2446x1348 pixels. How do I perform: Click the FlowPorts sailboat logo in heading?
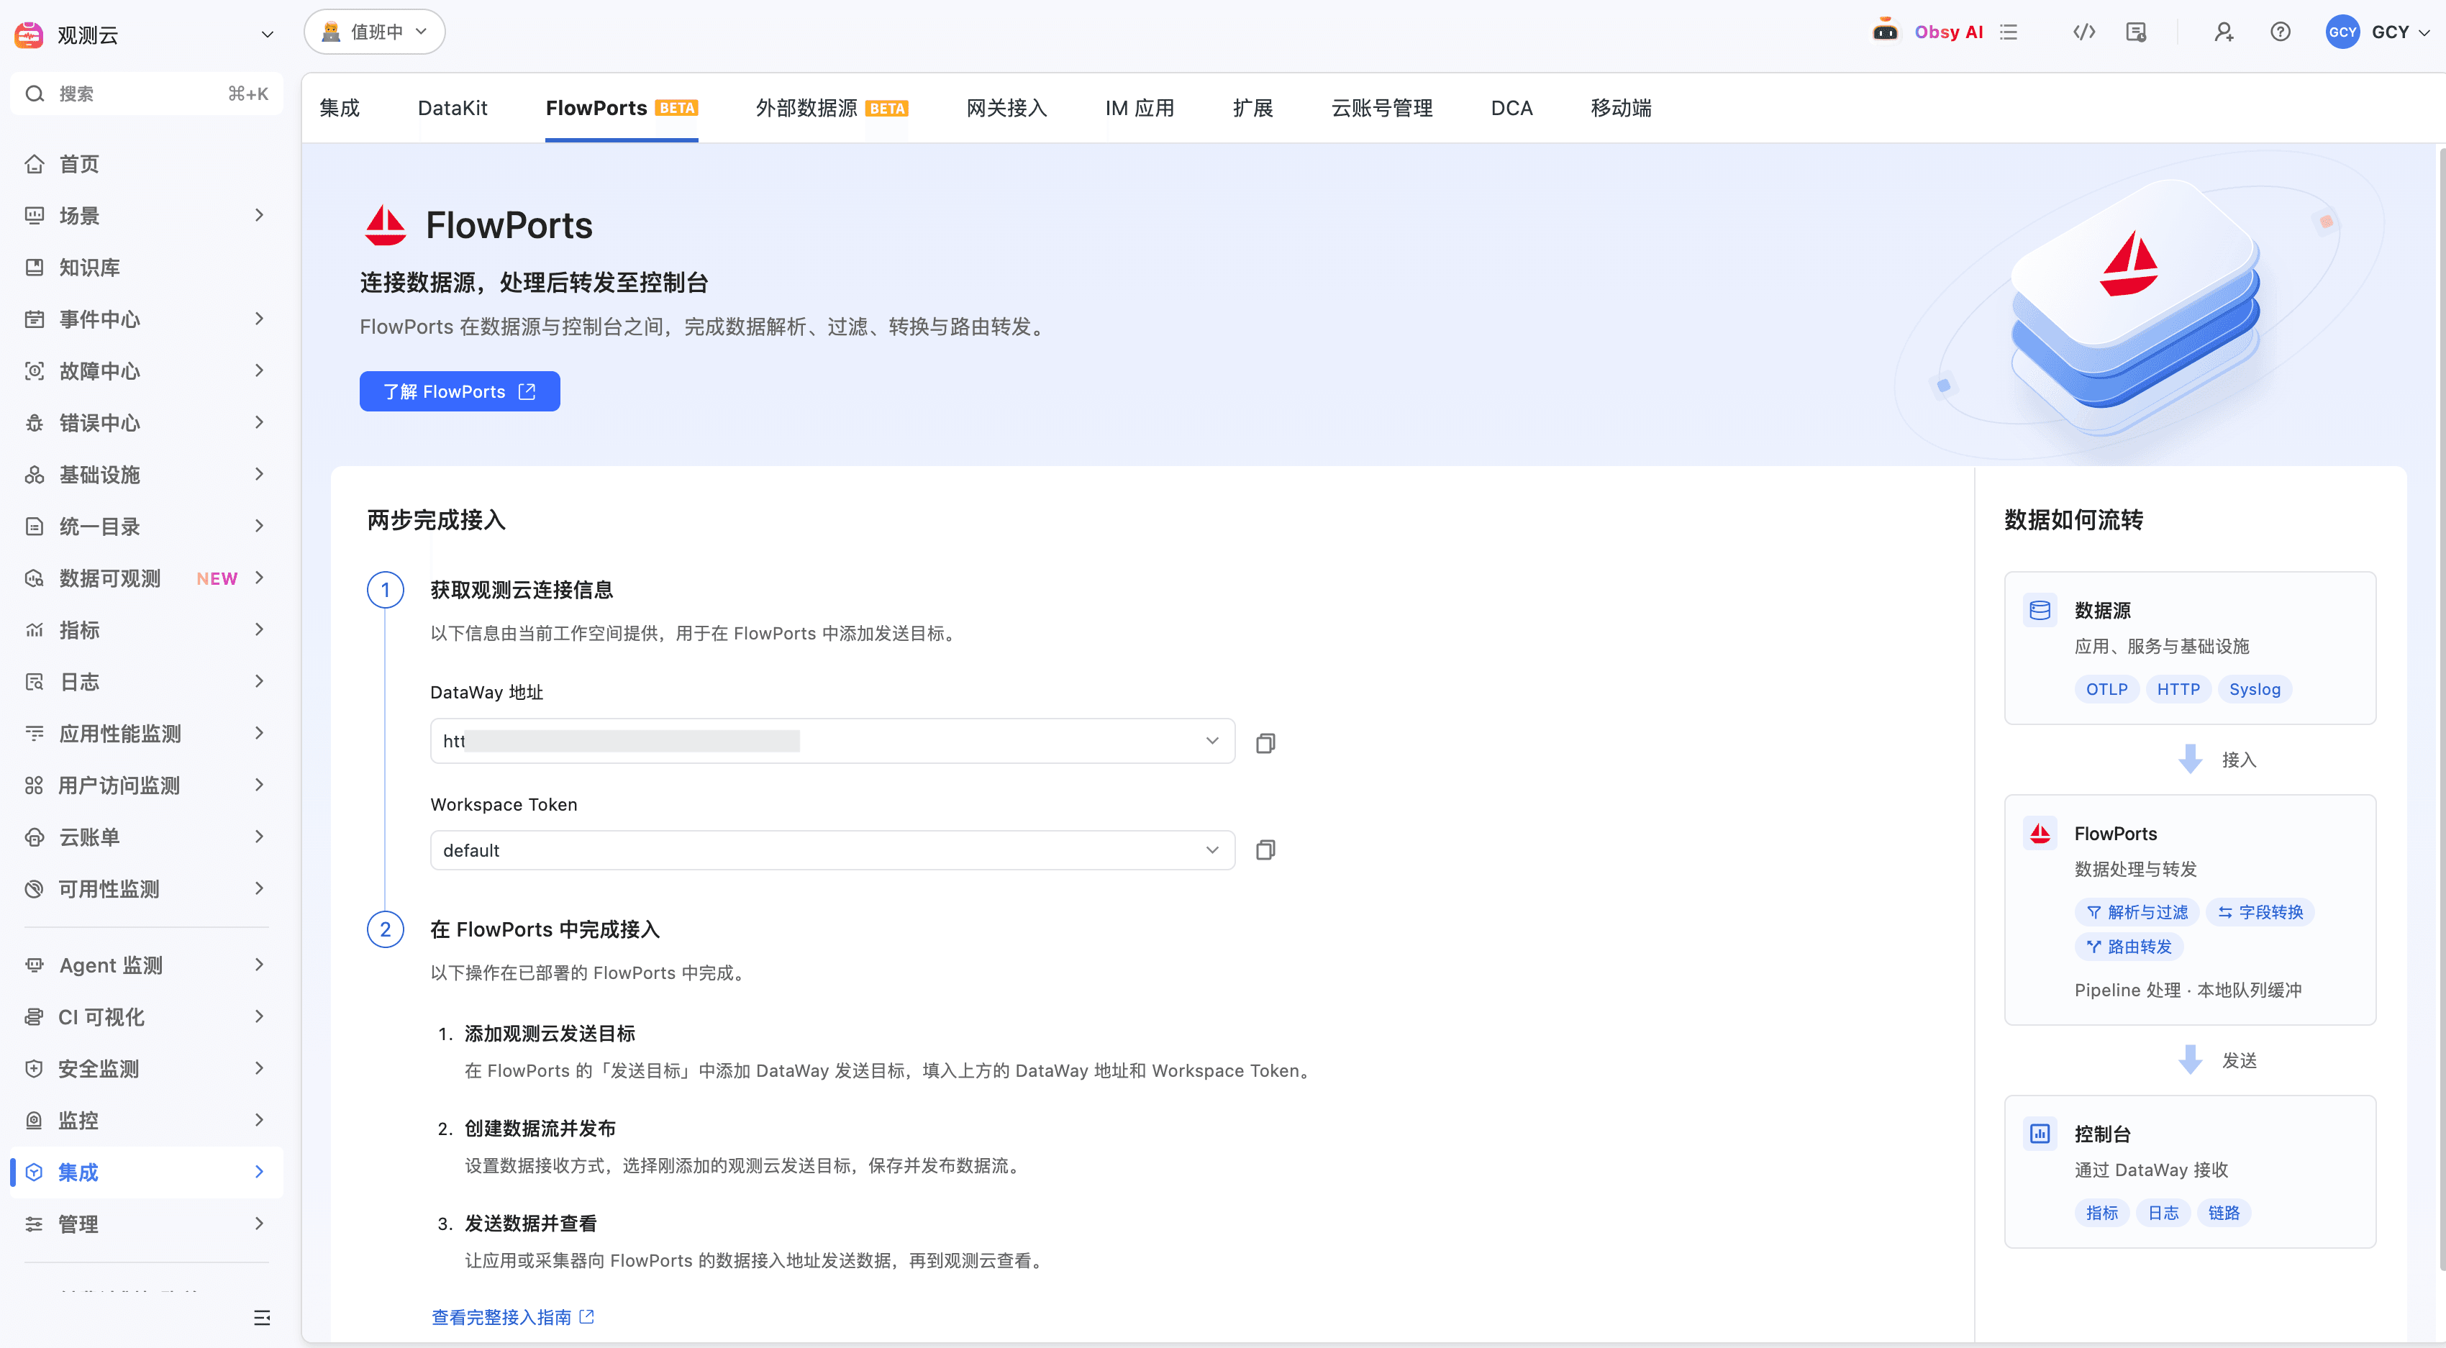pyautogui.click(x=386, y=225)
